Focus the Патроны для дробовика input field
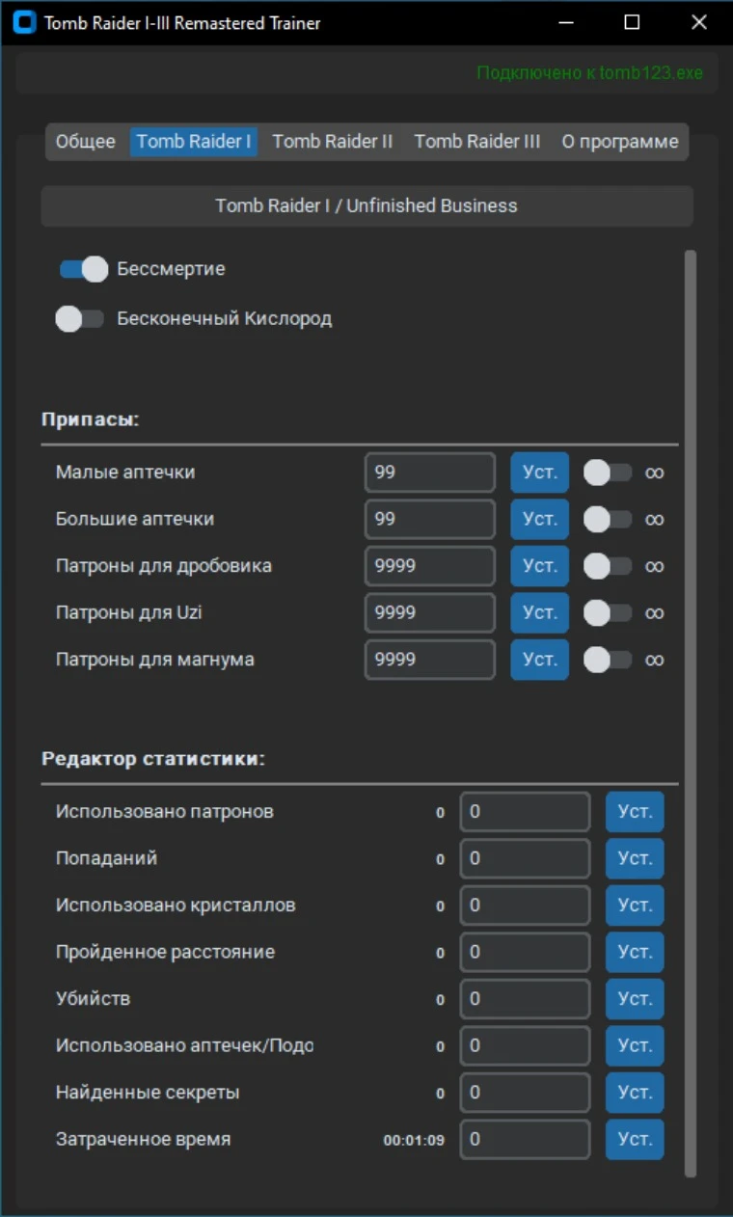This screenshot has width=733, height=1217. click(430, 566)
